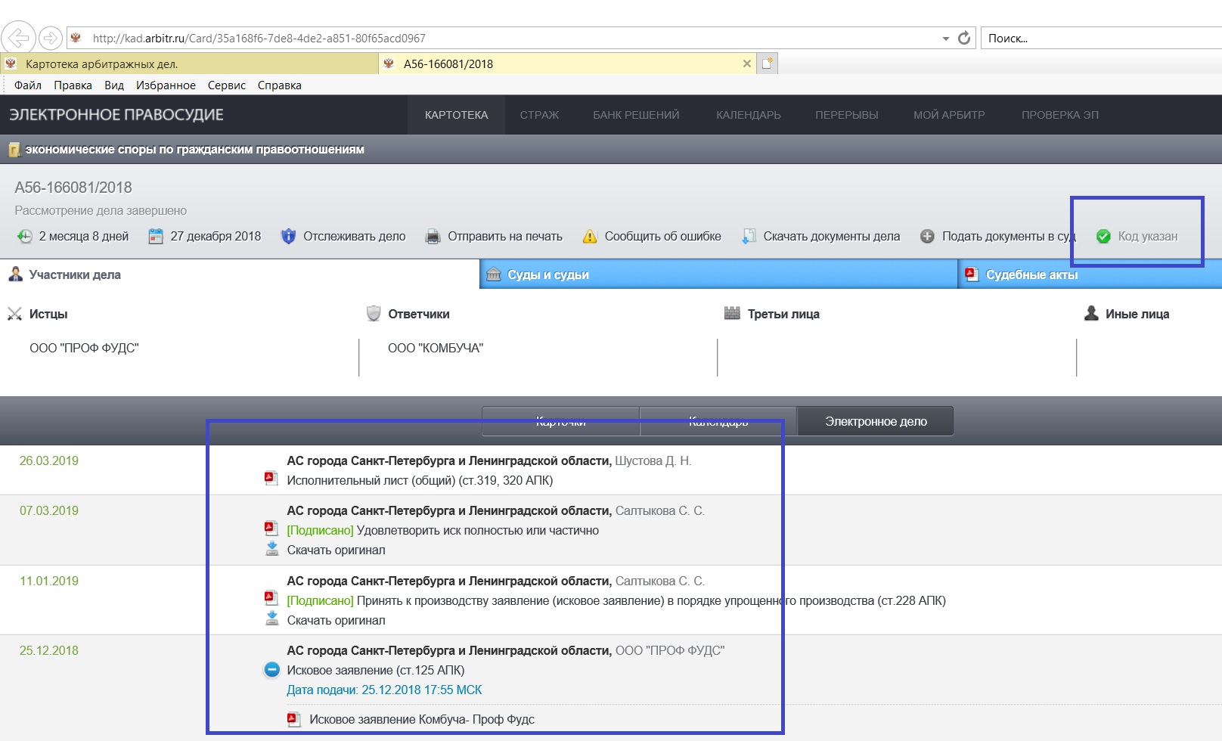The width and height of the screenshot is (1222, 741).
Task: Open Исковое заявление Комбуча- Проф Фудс file
Action: click(x=422, y=719)
